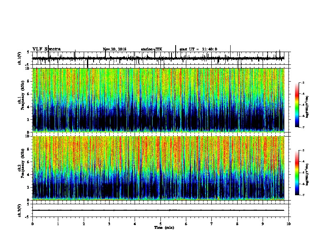Click time axis tick label "0"

(x=32, y=224)
